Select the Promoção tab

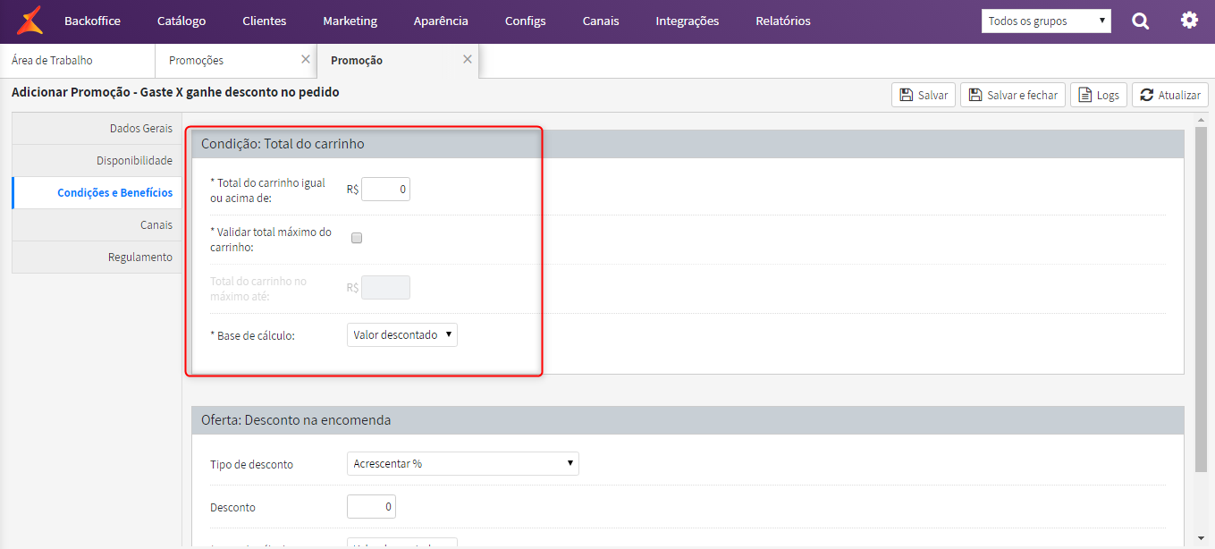(398, 60)
